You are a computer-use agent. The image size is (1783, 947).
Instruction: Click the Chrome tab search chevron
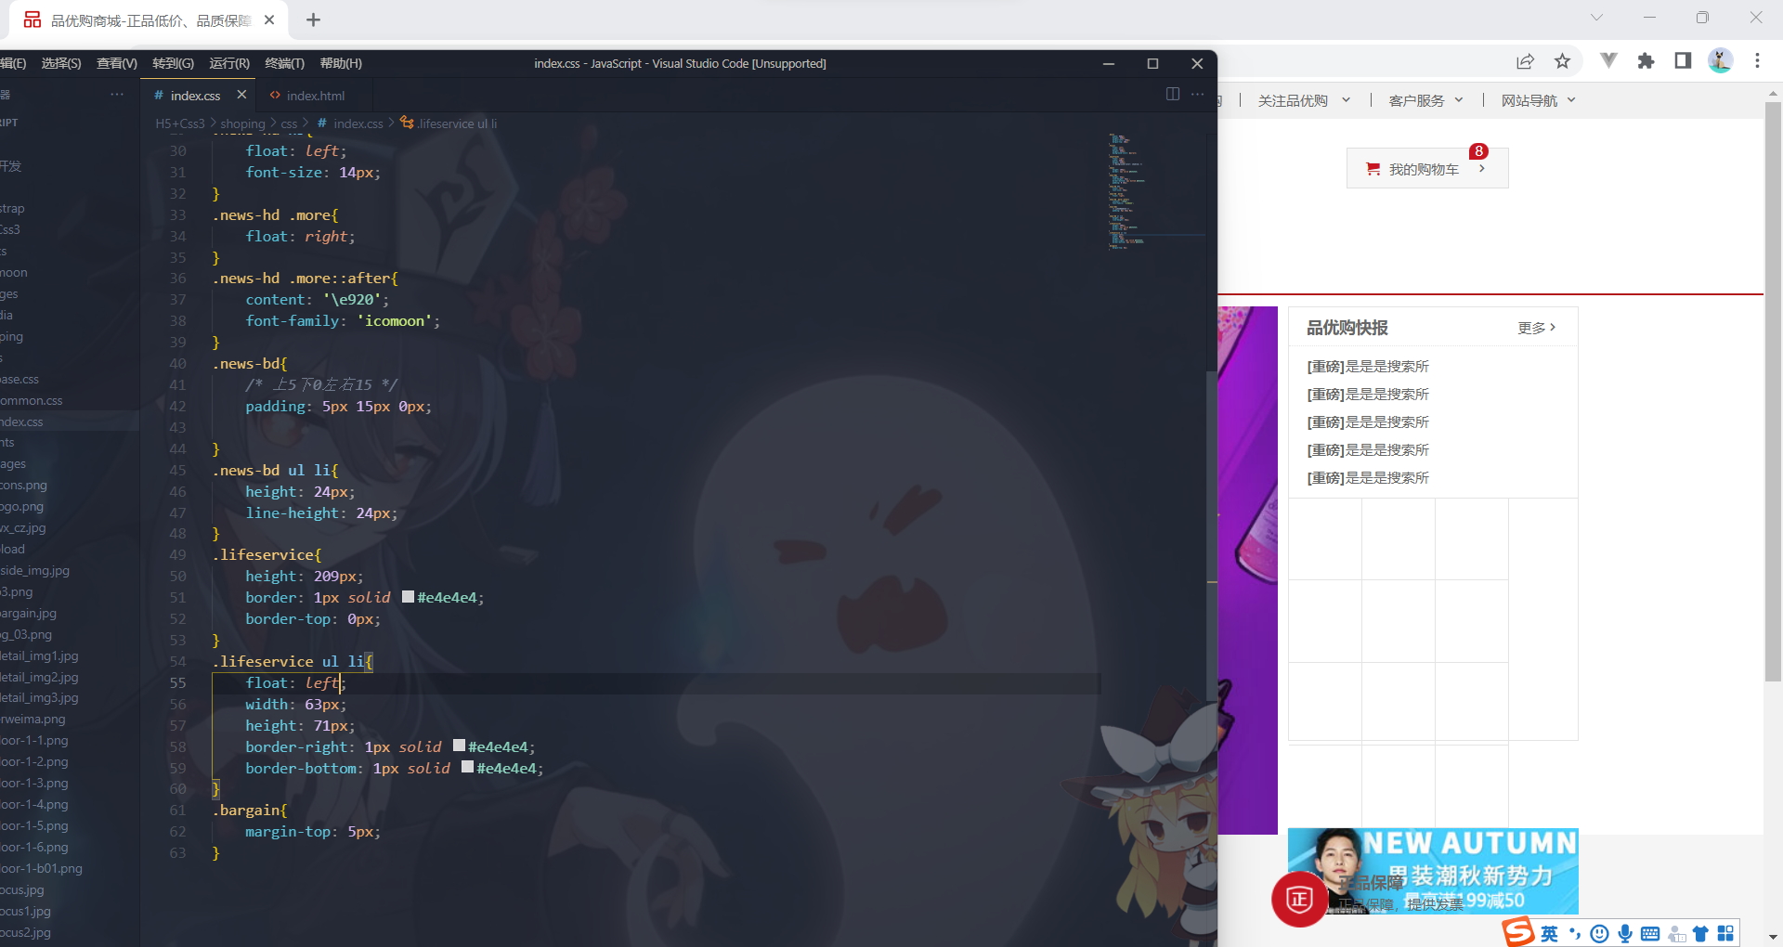(x=1596, y=18)
